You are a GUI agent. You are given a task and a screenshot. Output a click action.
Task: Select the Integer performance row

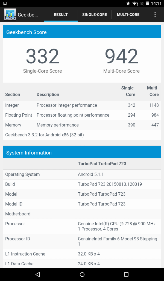82,105
